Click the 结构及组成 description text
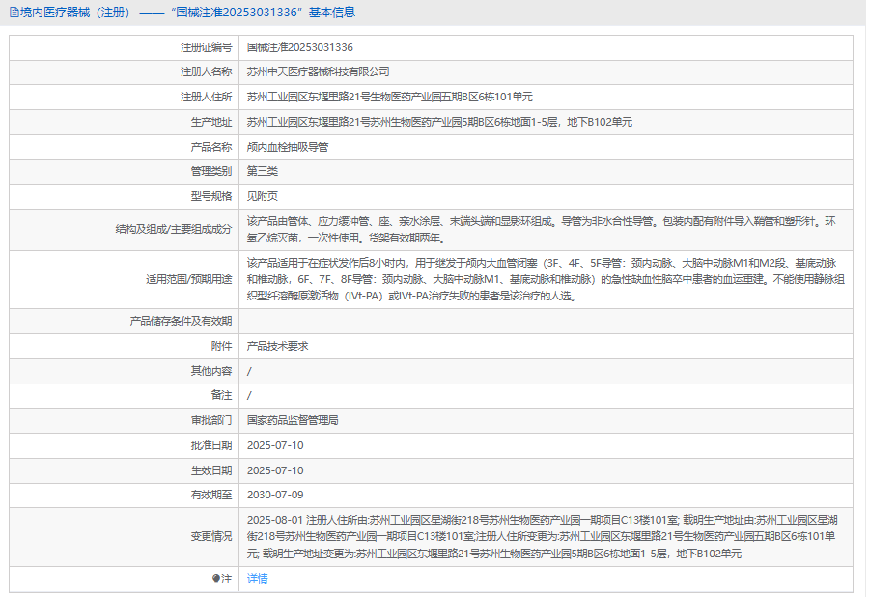 (x=541, y=230)
